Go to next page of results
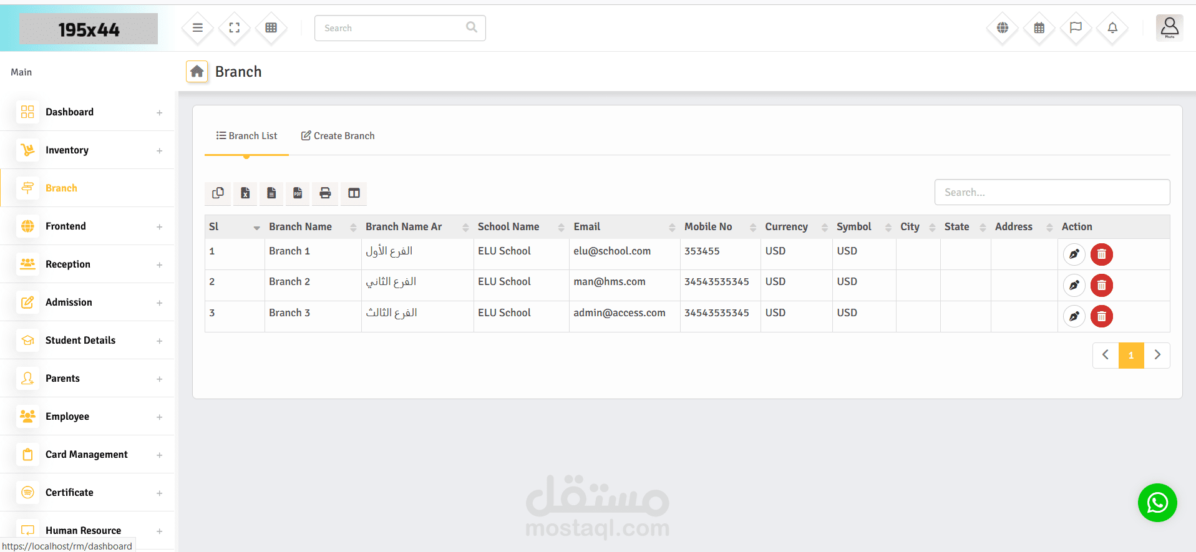The height and width of the screenshot is (552, 1196). click(1157, 355)
